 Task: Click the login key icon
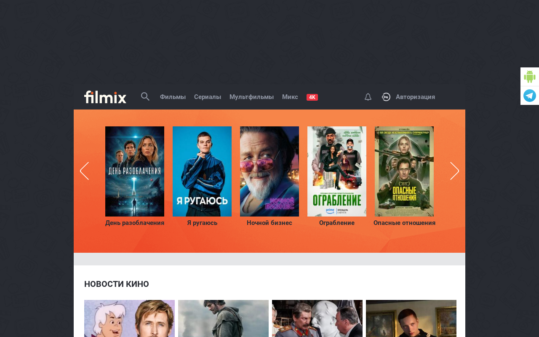(386, 97)
